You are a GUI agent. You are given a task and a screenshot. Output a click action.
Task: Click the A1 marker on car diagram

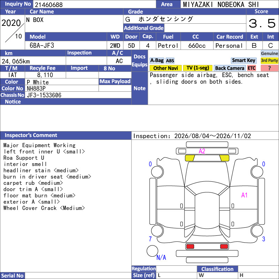point(244,195)
